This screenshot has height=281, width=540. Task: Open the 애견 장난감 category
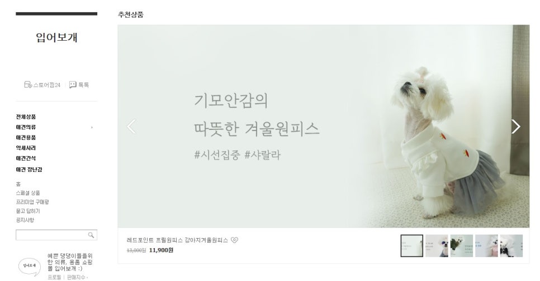29,169
